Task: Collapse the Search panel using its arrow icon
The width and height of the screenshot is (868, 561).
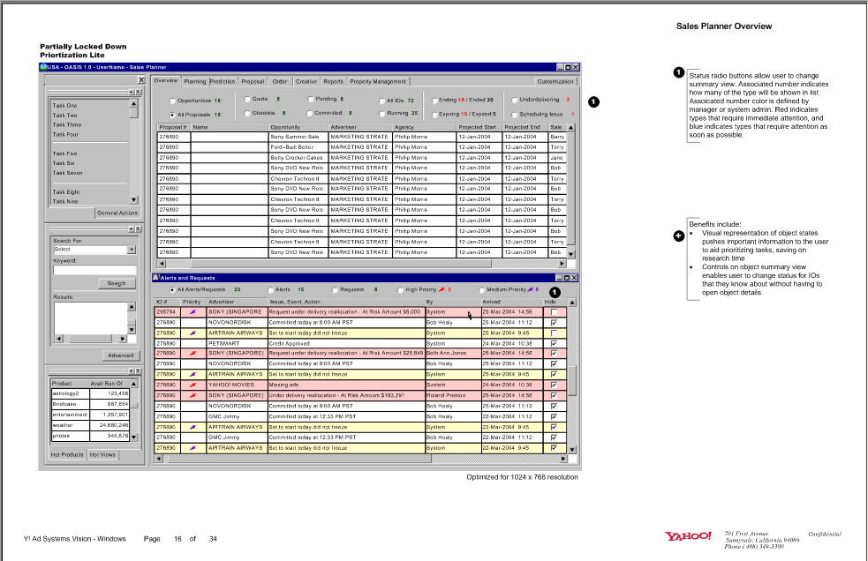Action: (x=131, y=229)
